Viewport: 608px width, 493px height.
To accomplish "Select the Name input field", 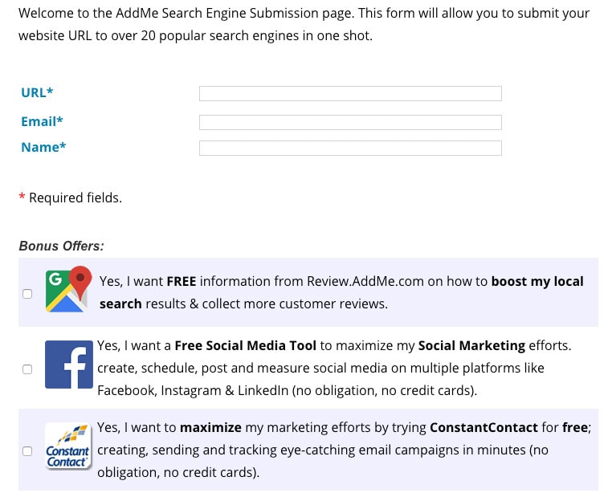I will click(x=350, y=149).
